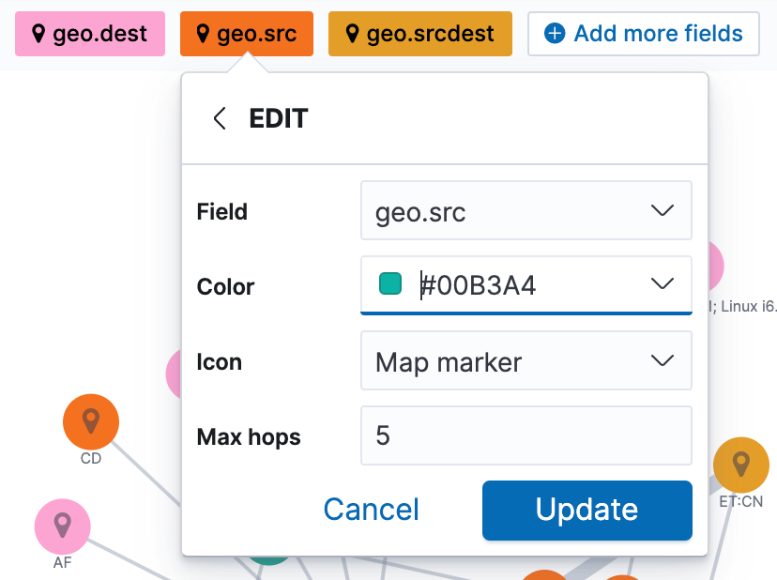
Task: Open the Field dropdown showing geo.src
Action: pos(526,210)
